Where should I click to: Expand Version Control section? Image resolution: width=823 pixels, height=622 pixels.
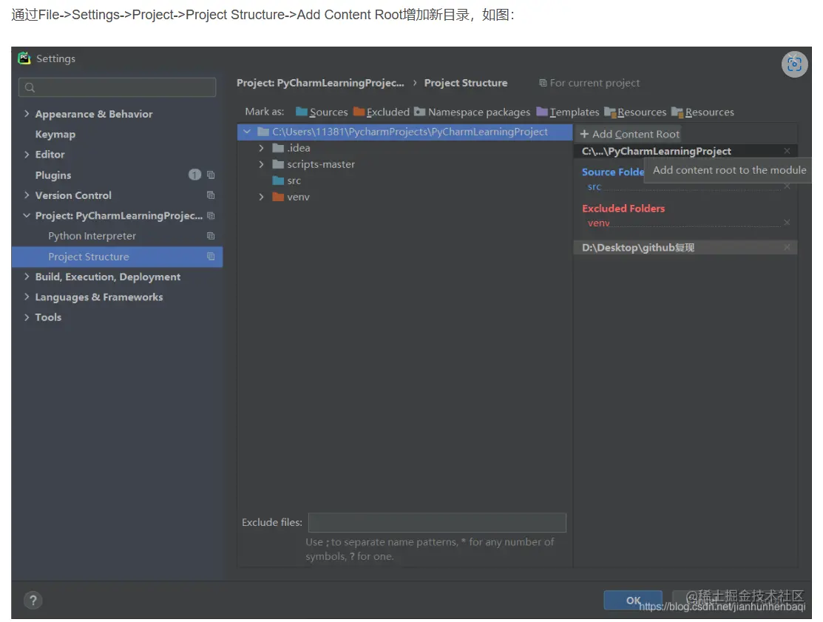pyautogui.click(x=27, y=195)
